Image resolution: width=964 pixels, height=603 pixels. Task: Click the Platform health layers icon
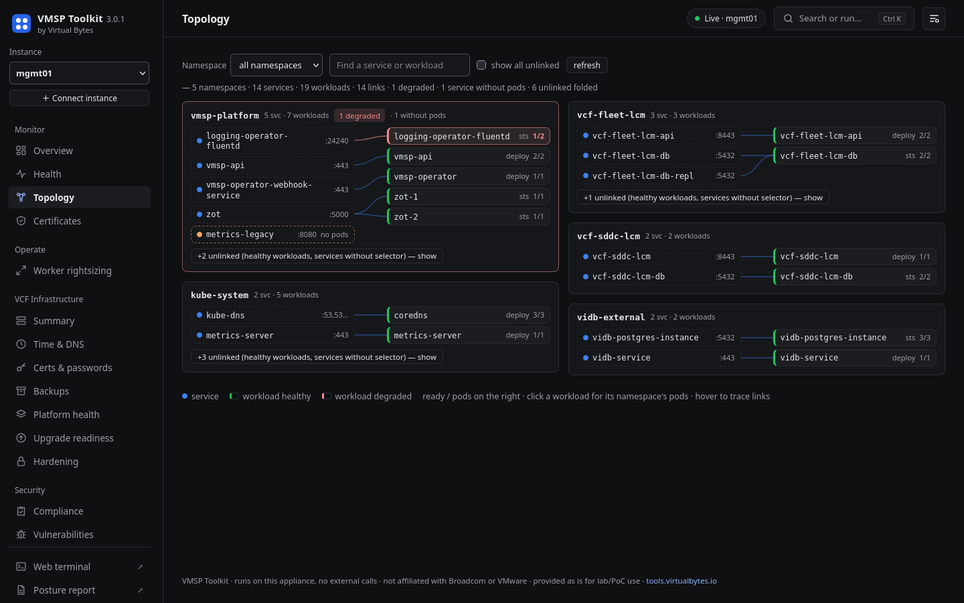coord(21,415)
